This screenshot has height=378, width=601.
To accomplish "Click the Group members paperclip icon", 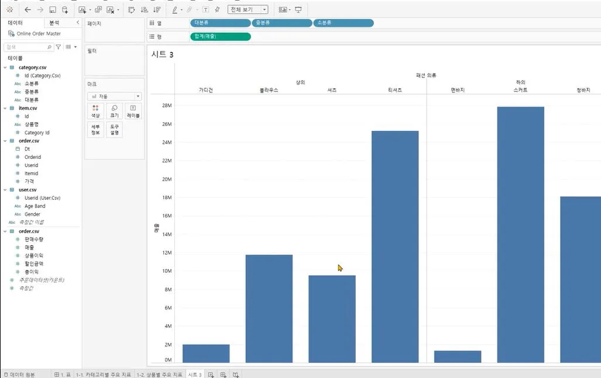I will 190,9.
